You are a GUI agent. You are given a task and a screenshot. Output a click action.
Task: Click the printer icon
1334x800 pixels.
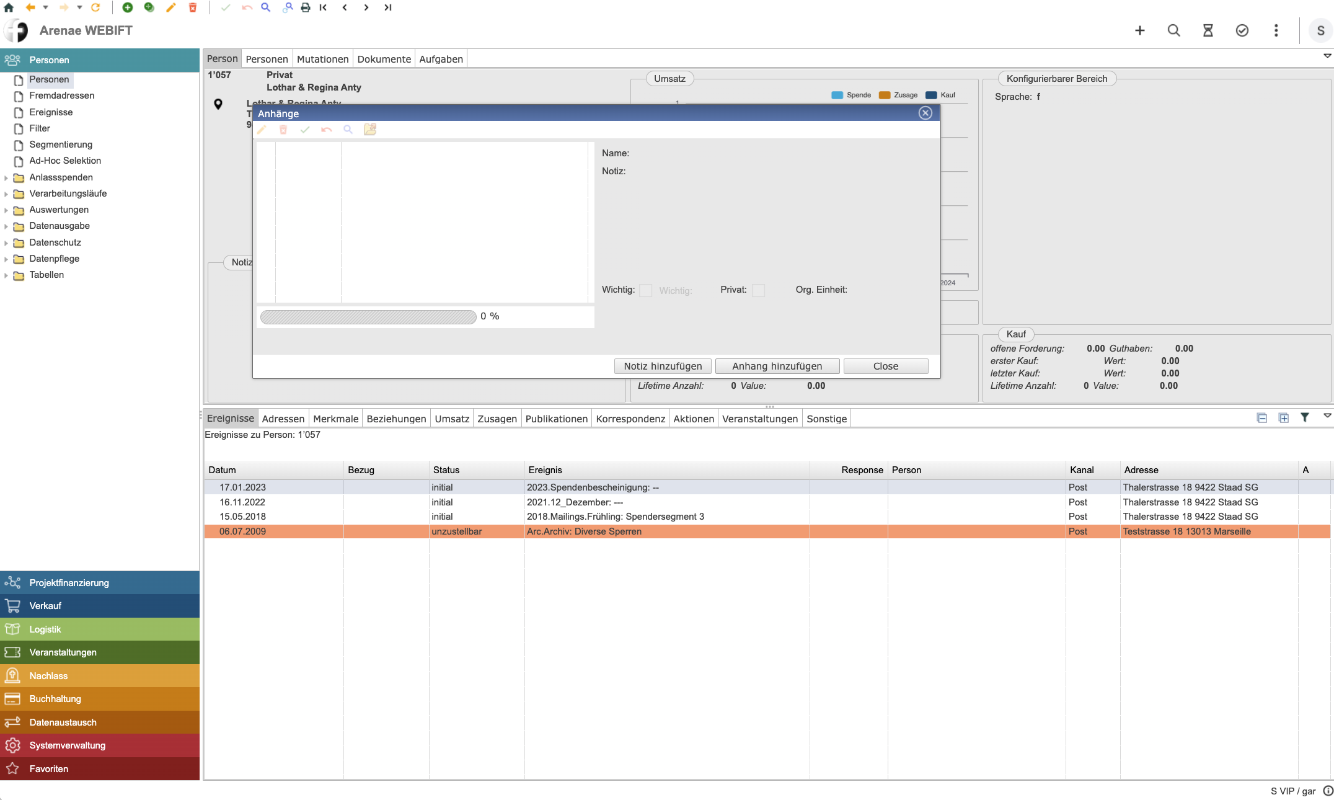point(306,7)
